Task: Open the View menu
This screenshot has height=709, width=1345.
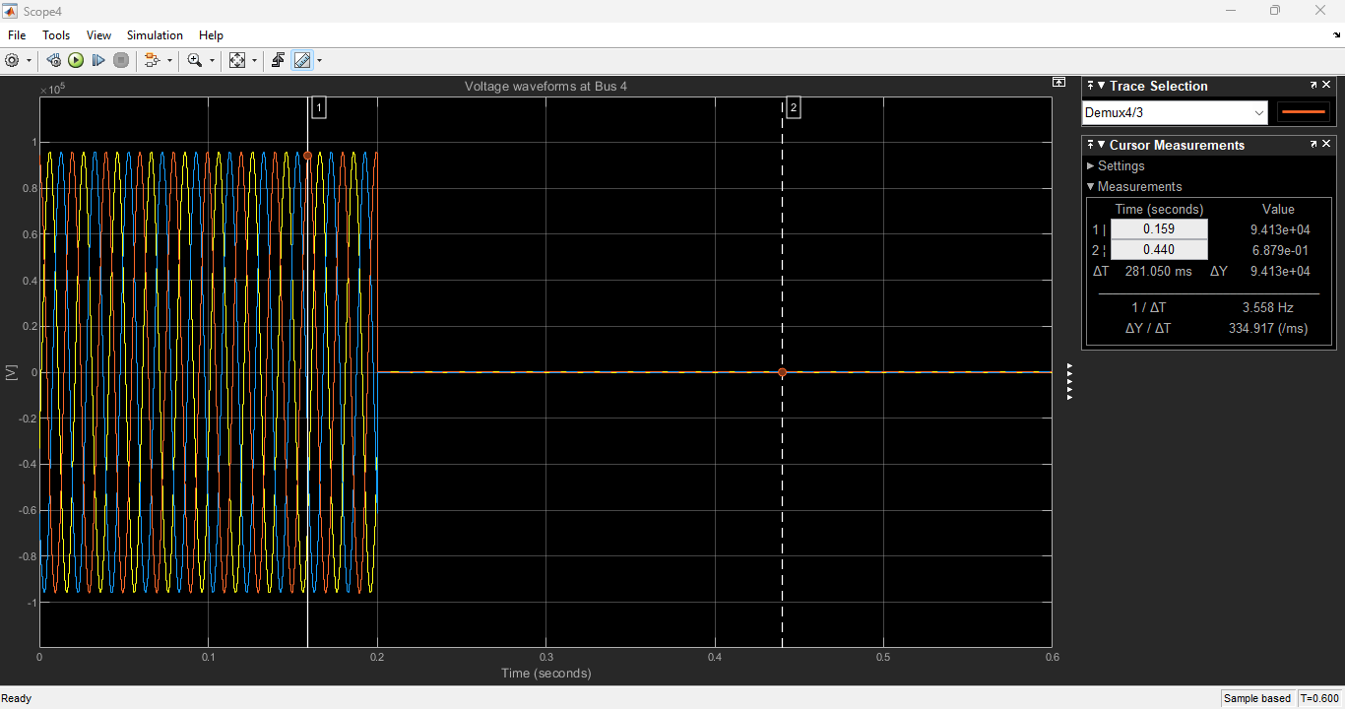Action: coord(98,35)
